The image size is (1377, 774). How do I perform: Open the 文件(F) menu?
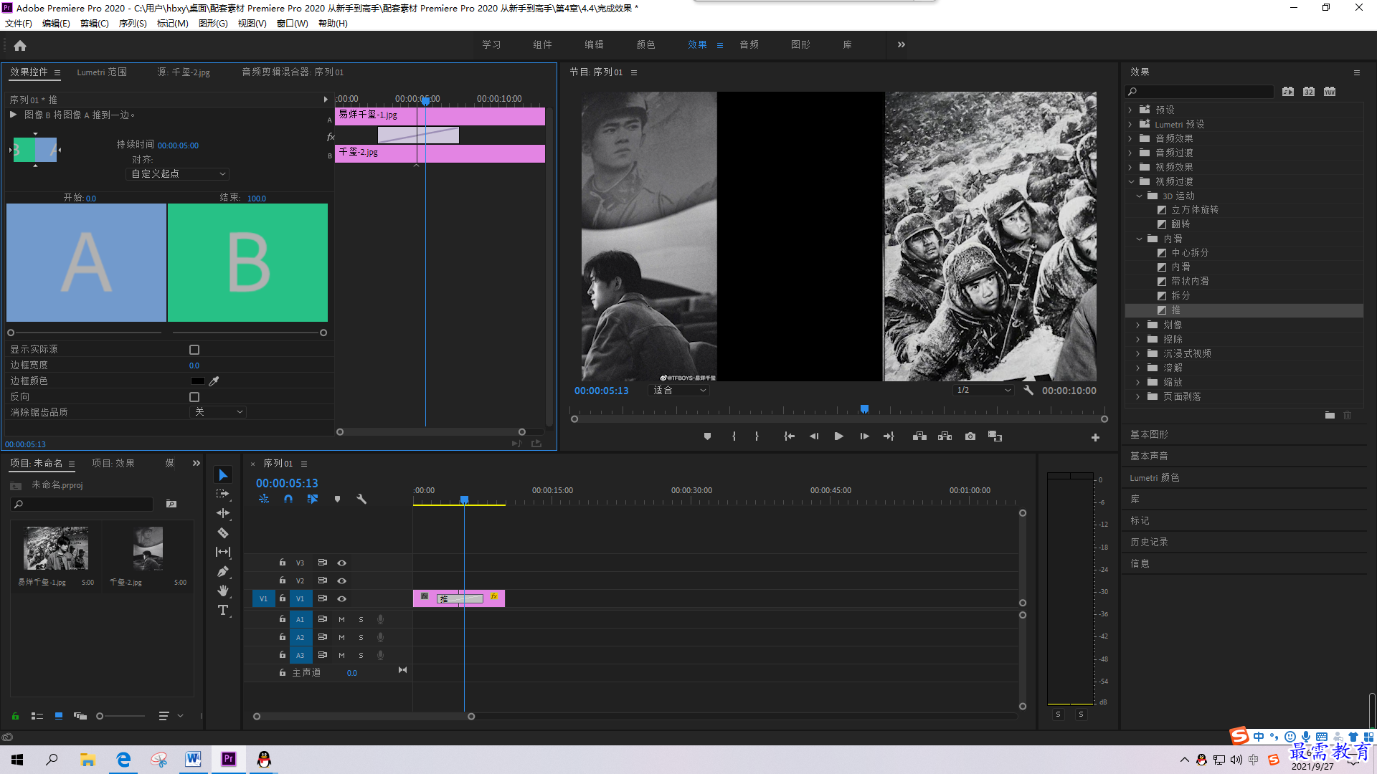click(x=19, y=24)
